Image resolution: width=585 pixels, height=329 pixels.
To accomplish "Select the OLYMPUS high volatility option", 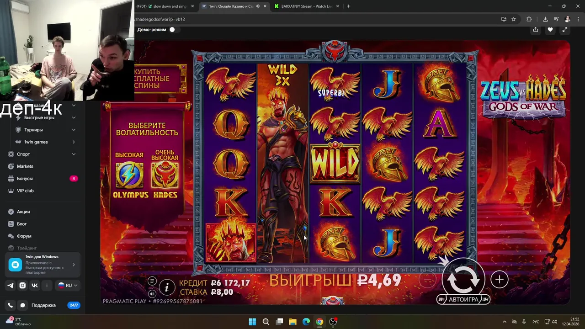I will coord(130,175).
